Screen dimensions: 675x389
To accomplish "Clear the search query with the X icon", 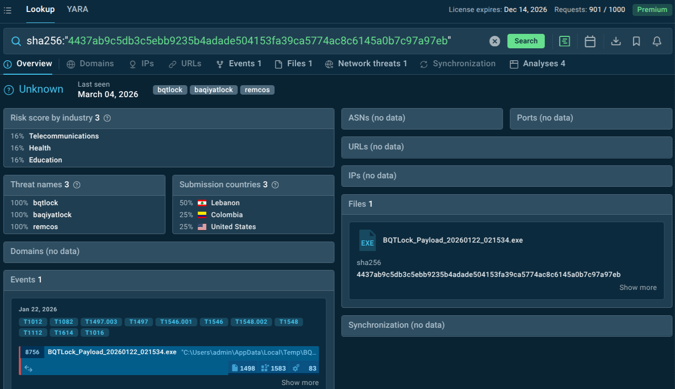I will click(495, 41).
